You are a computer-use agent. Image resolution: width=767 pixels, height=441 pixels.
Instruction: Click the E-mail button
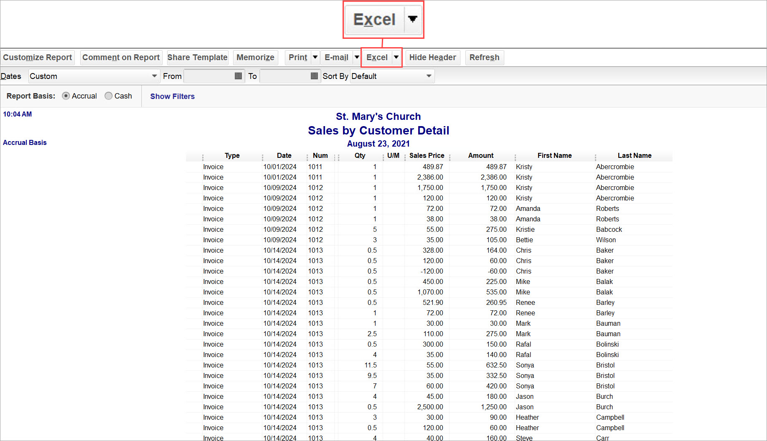(x=336, y=58)
